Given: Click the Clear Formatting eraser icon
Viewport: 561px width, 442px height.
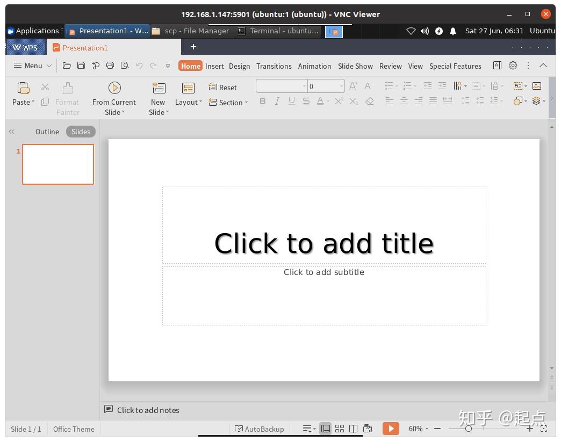Looking at the screenshot, I should pyautogui.click(x=370, y=101).
